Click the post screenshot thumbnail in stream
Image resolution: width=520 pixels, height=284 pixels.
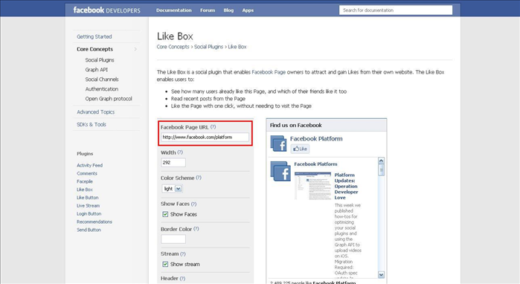click(312, 186)
